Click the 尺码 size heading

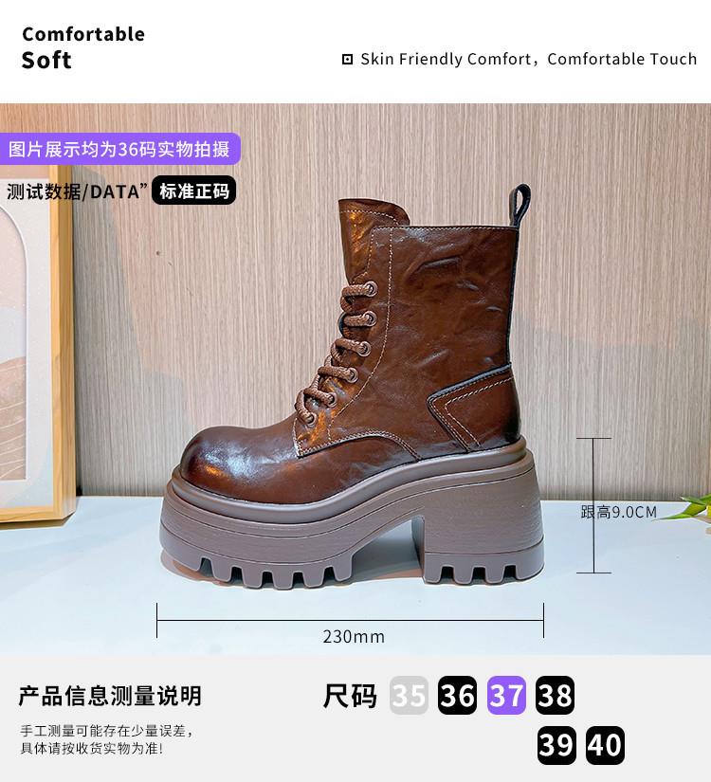click(350, 695)
